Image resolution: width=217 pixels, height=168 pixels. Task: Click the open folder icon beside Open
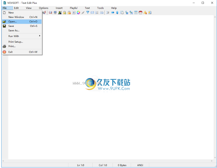coord(4,22)
